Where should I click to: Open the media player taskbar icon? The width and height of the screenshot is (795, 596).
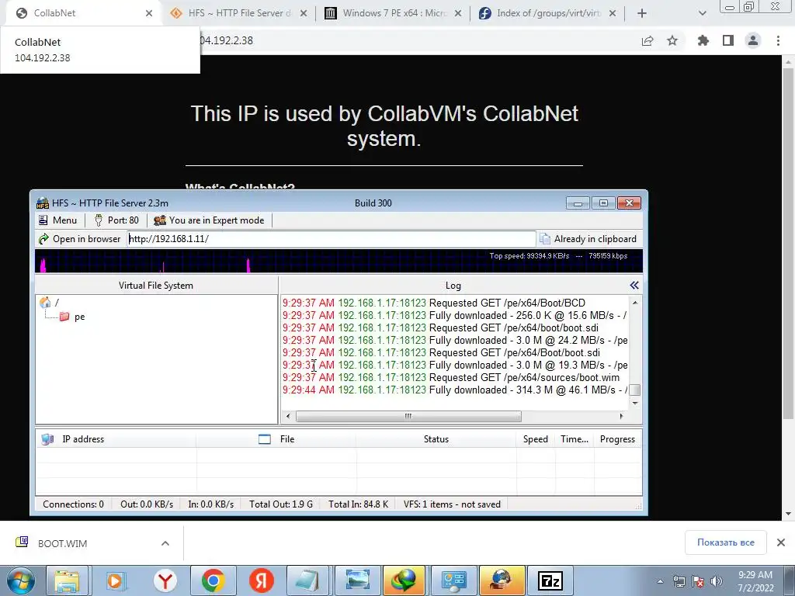(115, 580)
